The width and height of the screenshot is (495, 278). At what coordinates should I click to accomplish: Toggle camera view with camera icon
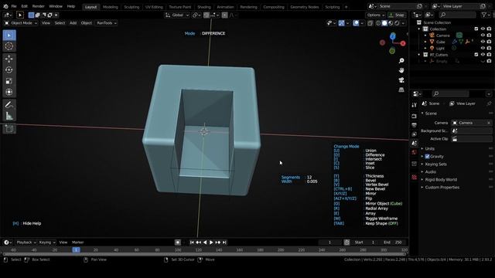click(401, 80)
